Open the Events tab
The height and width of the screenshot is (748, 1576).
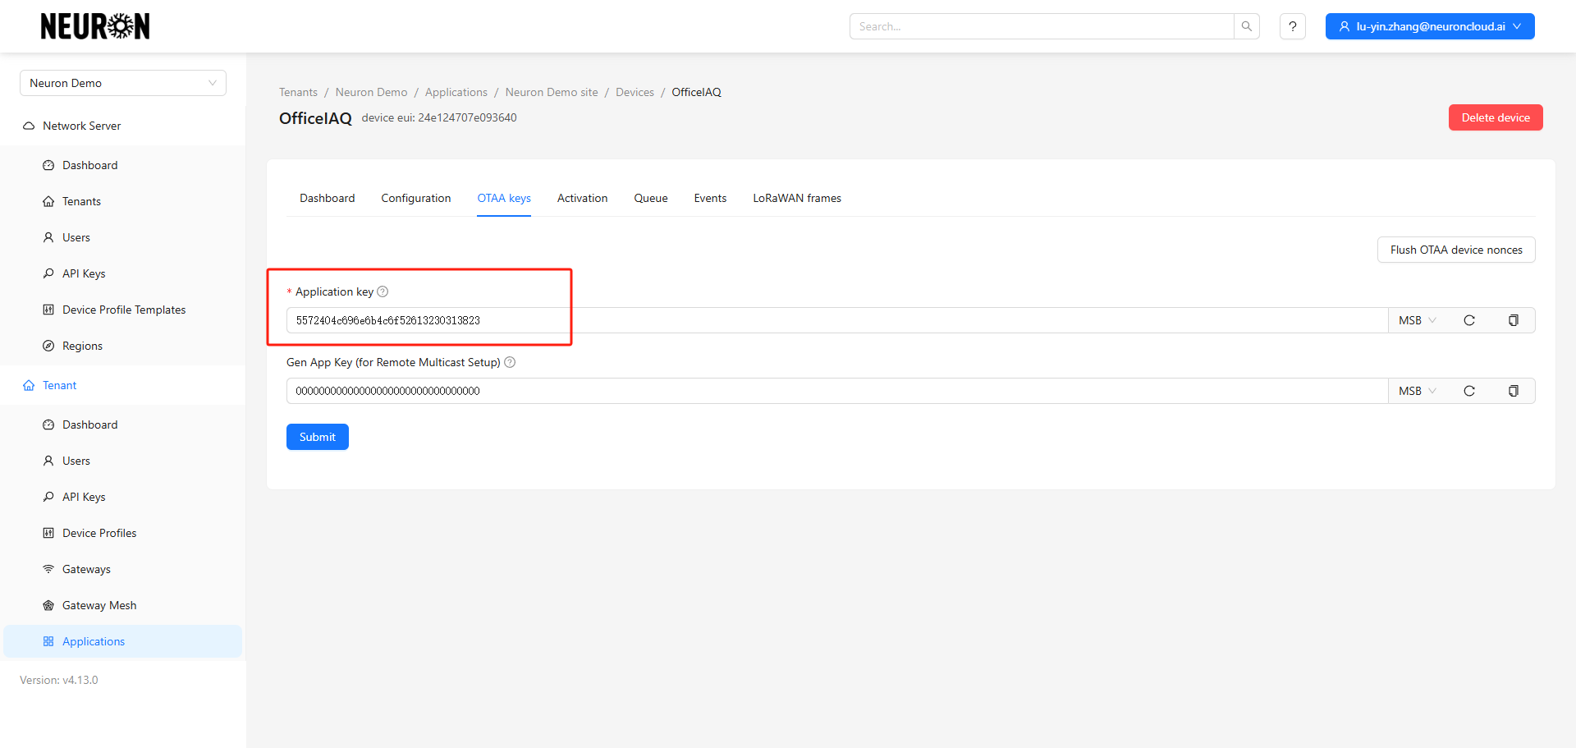pos(710,198)
